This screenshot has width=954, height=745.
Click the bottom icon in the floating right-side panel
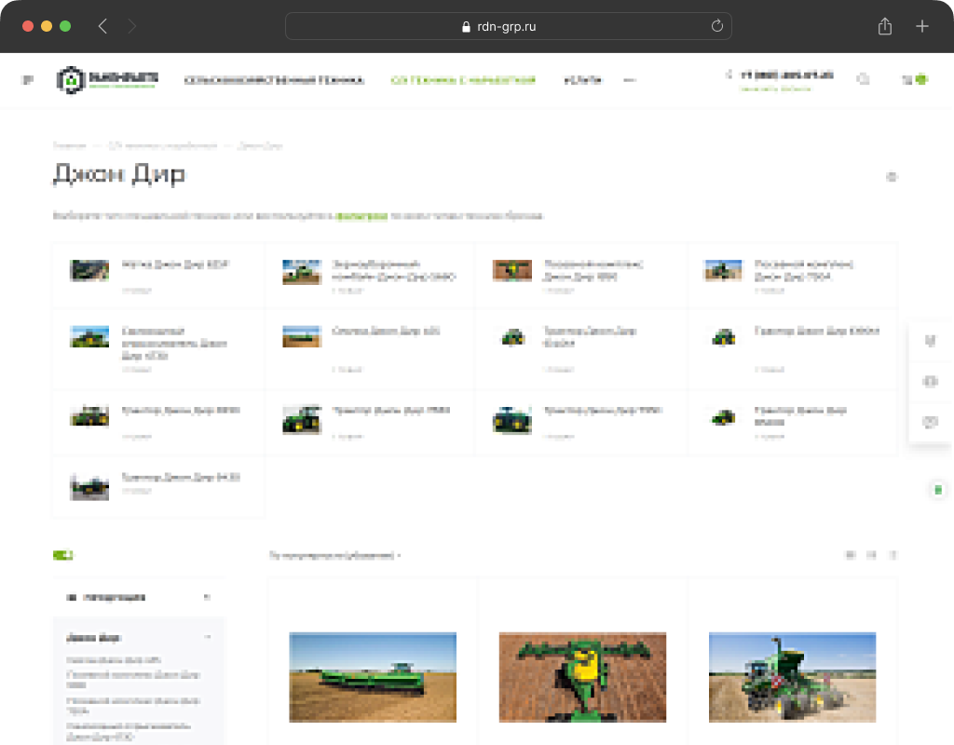(x=929, y=422)
